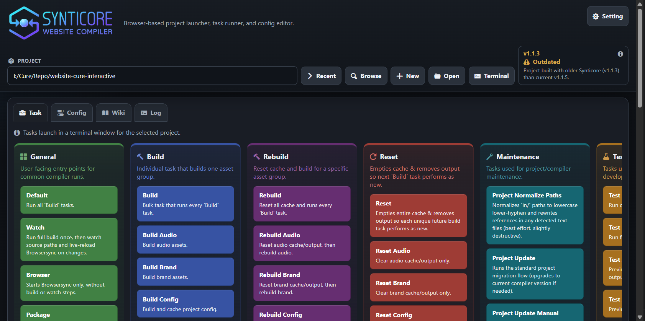645x321 pixels.
Task: Launch the Terminal button
Action: 491,76
